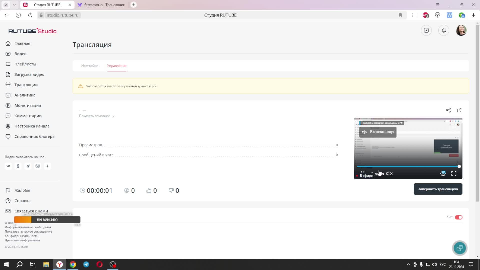Open broadcast in new window icon
Image resolution: width=480 pixels, height=270 pixels.
tap(459, 110)
